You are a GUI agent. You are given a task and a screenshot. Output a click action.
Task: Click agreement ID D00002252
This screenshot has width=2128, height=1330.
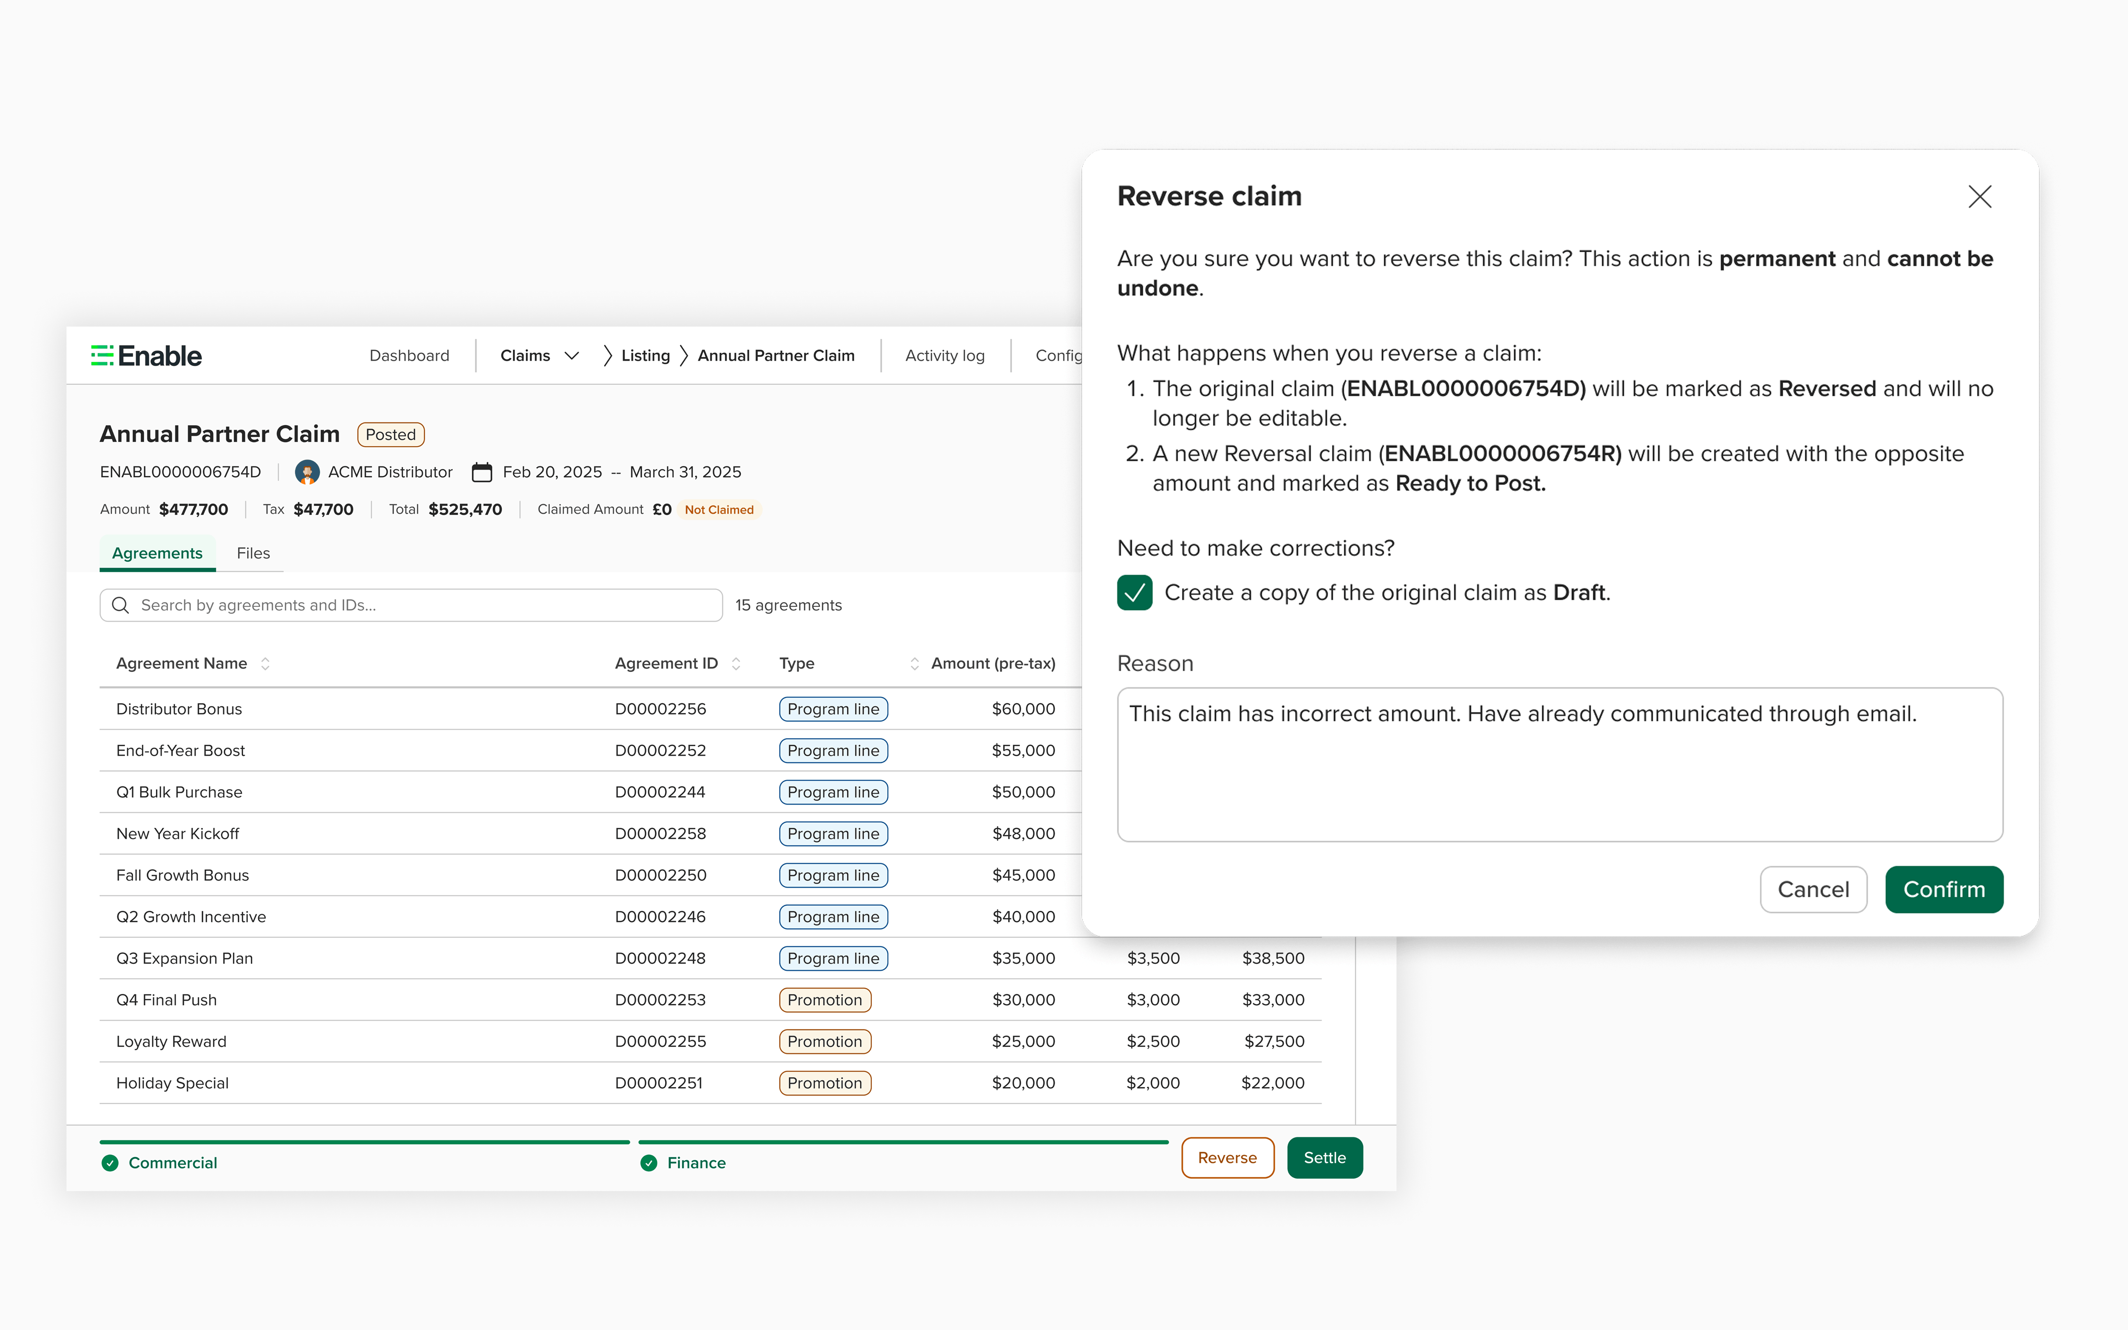(661, 750)
